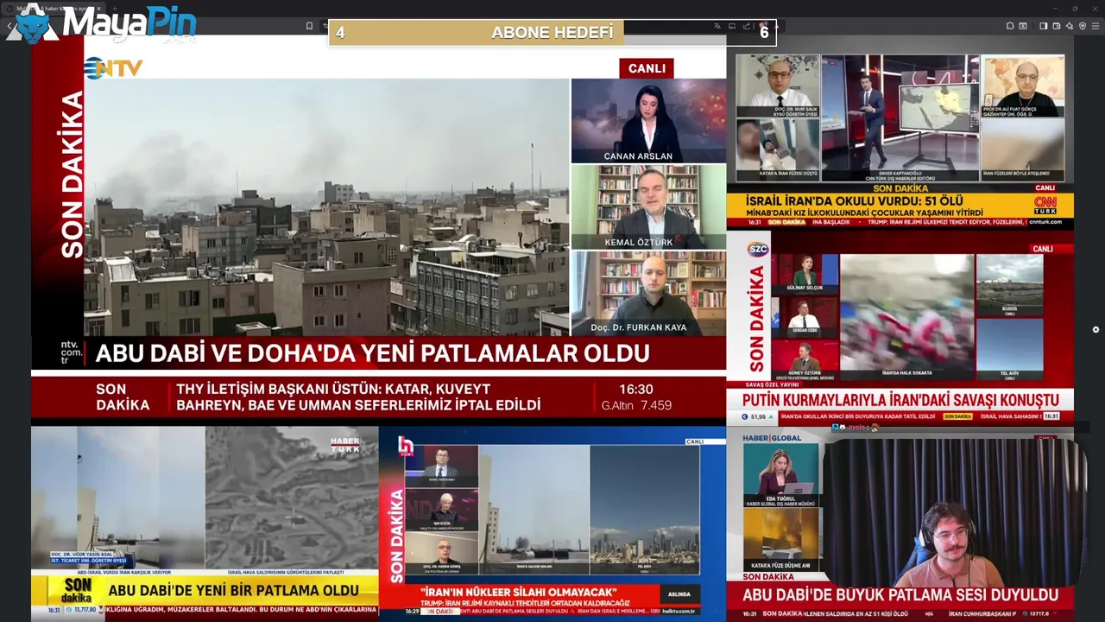Click 'ABU DABİ VE DOHA'DA YENİ PATLAMALAR OLDU' headline
The height and width of the screenshot is (622, 1105).
click(372, 353)
